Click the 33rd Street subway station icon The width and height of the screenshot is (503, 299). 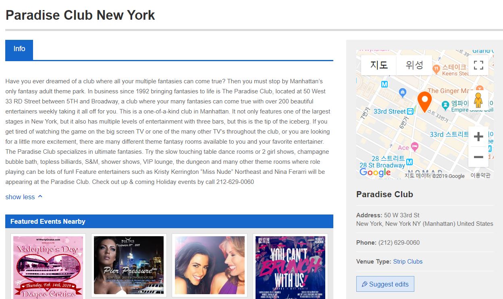(411, 111)
